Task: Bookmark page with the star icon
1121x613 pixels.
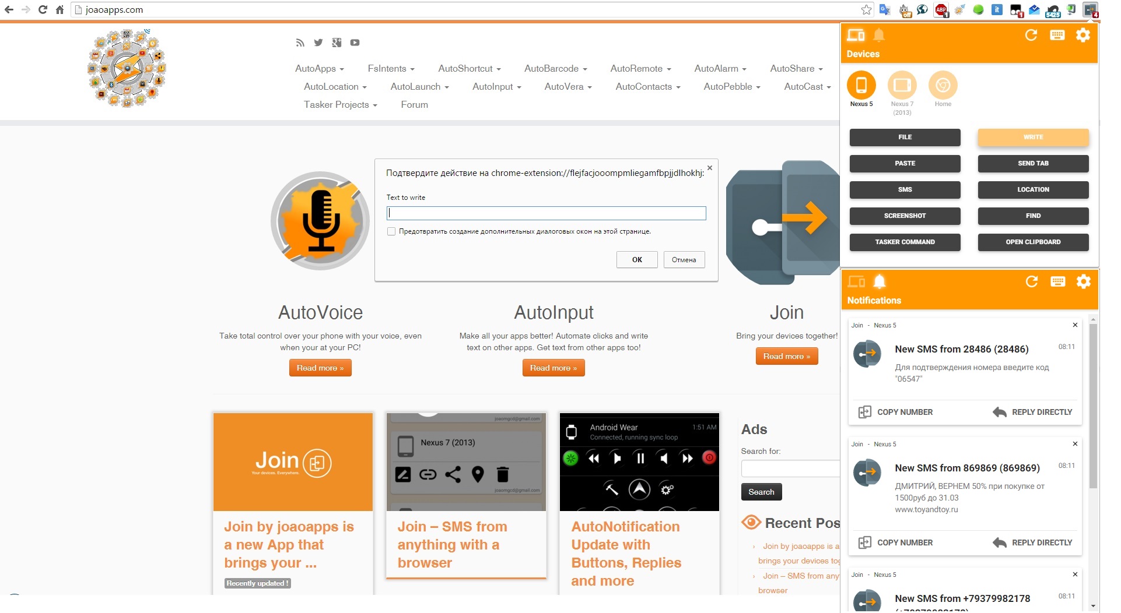Action: [866, 9]
